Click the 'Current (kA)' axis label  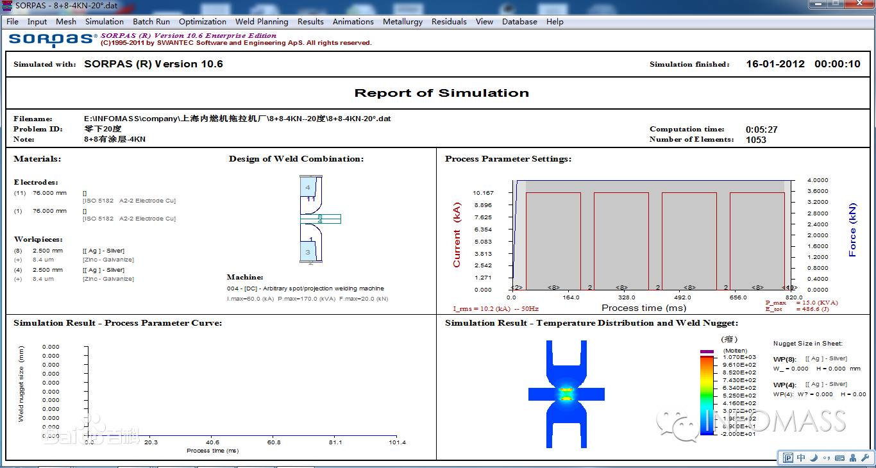[x=457, y=235]
